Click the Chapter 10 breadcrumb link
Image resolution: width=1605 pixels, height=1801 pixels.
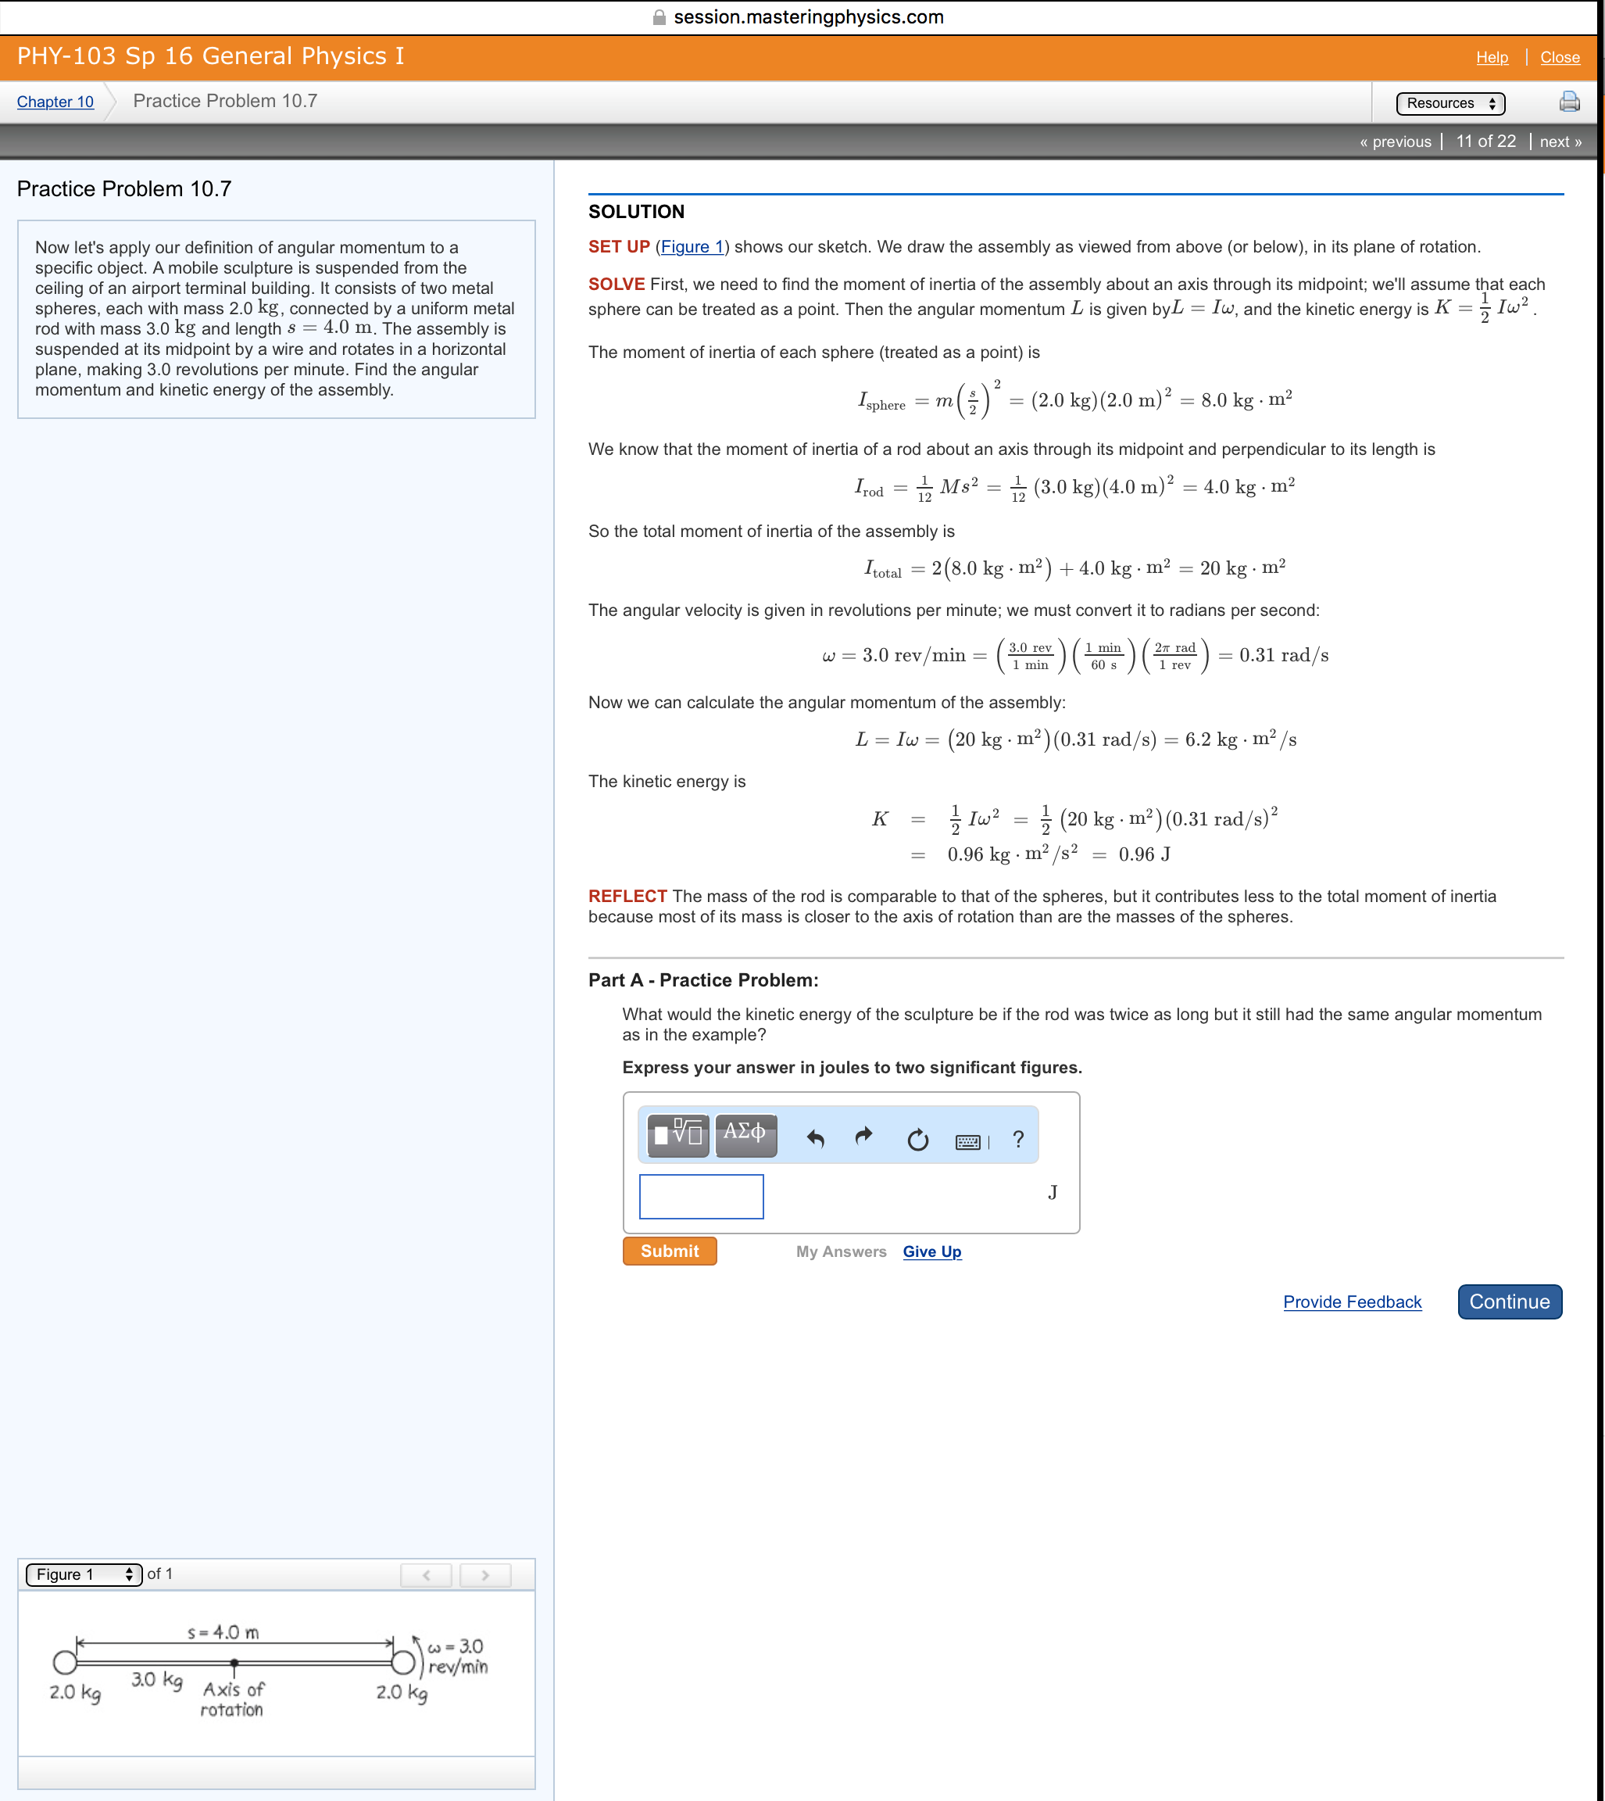point(52,104)
